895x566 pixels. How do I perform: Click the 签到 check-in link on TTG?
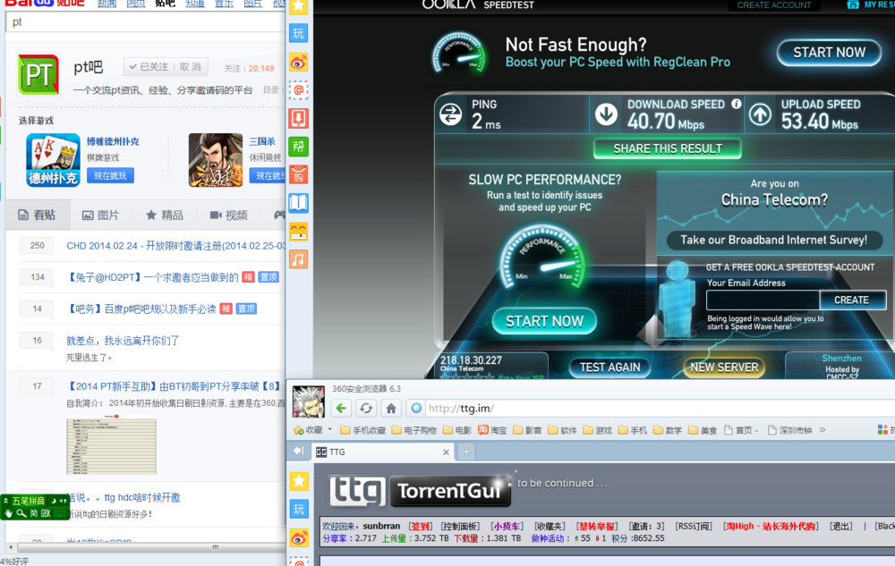point(420,526)
